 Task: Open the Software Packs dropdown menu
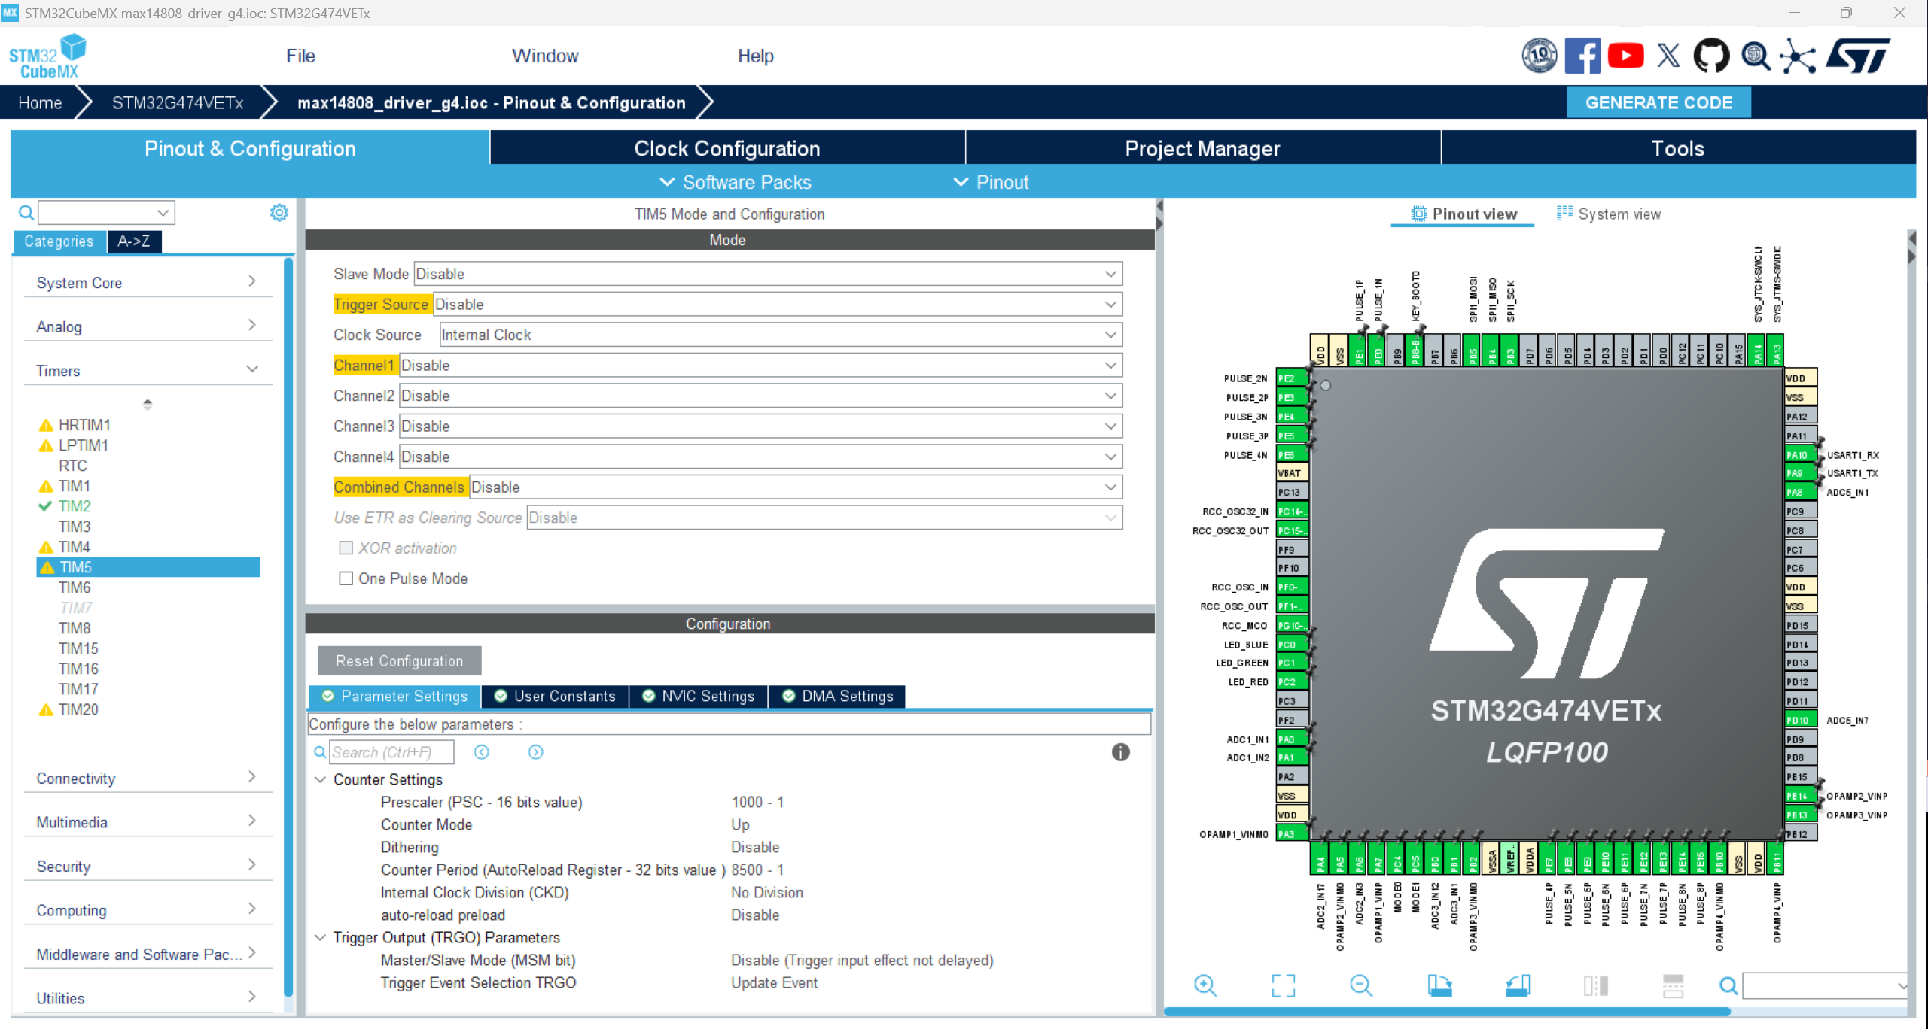pos(736,183)
